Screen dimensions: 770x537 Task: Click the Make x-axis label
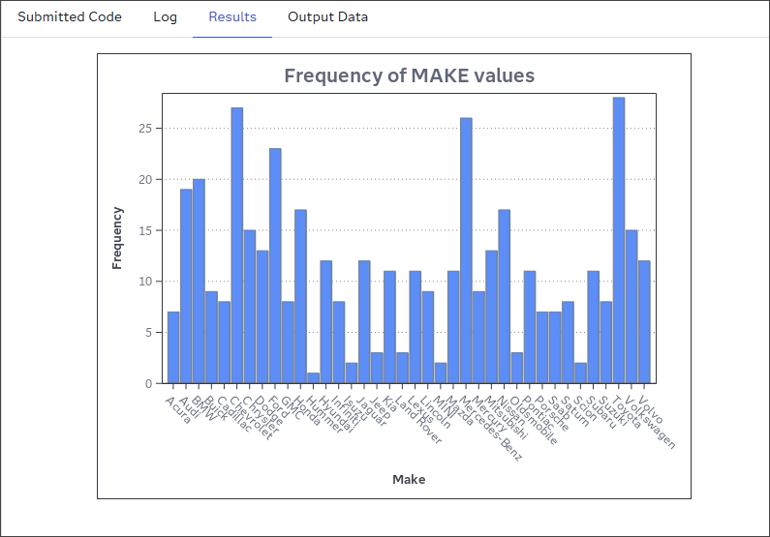tap(409, 479)
